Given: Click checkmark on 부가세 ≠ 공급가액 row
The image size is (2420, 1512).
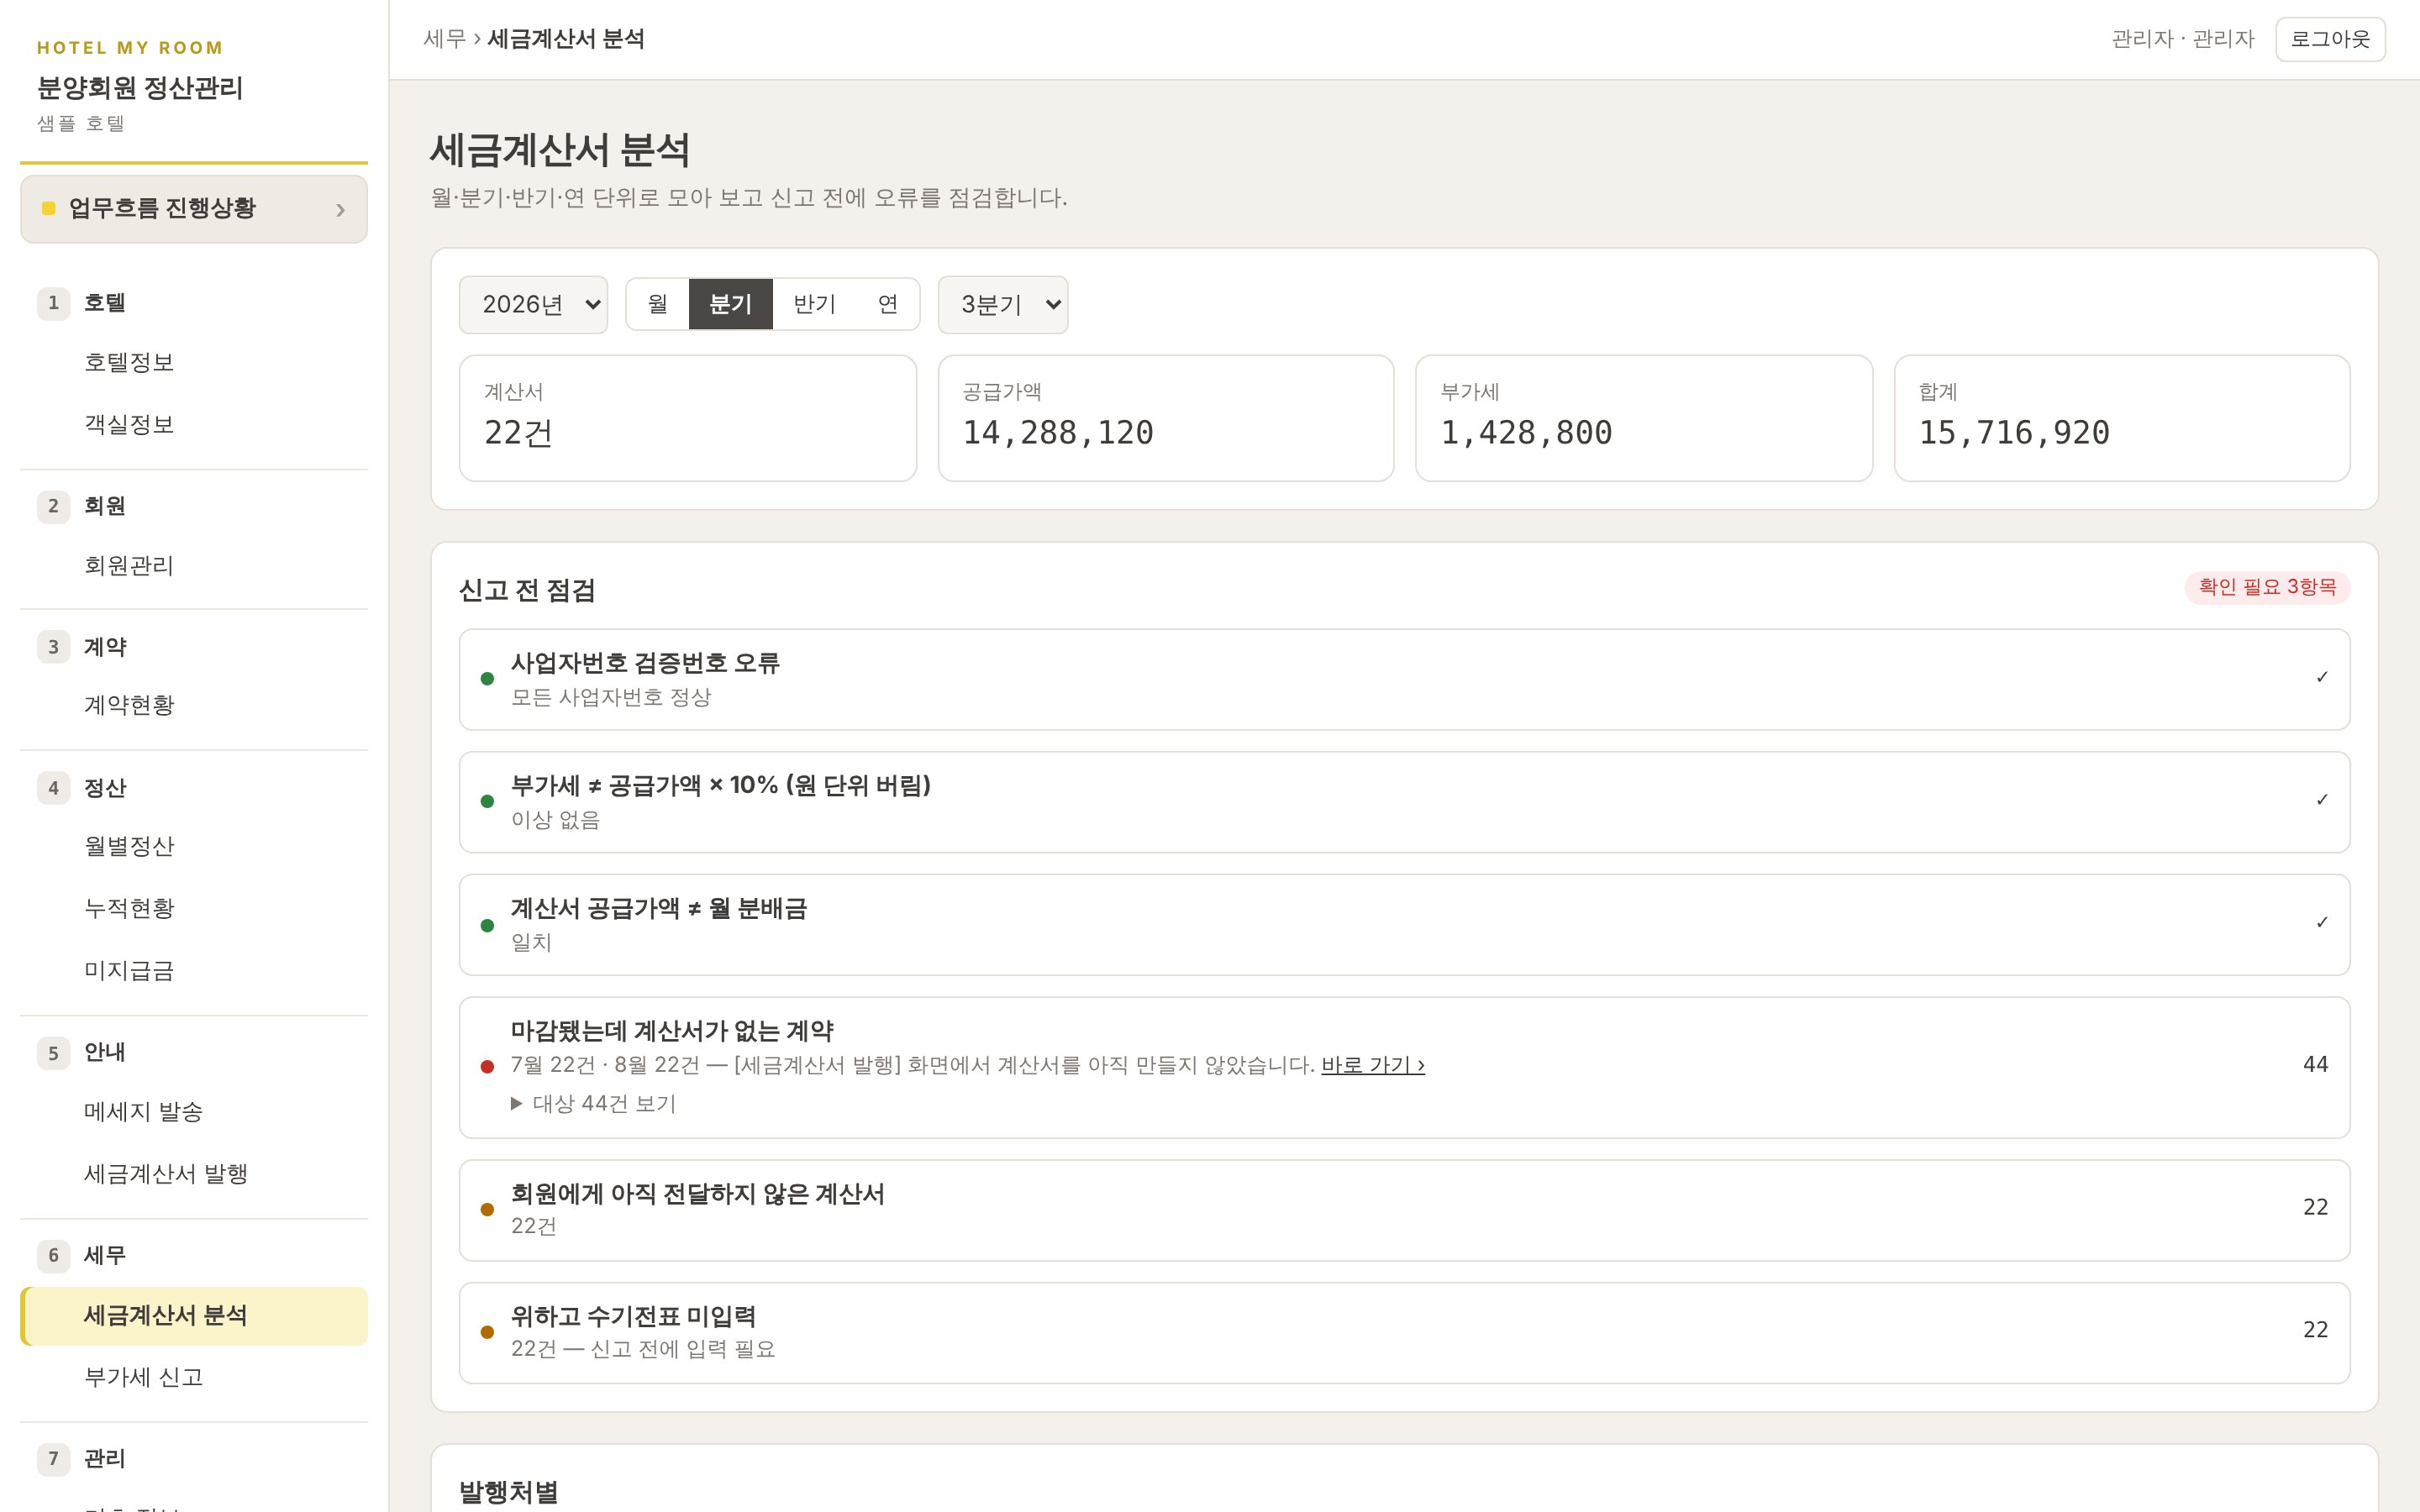Looking at the screenshot, I should click(2321, 800).
